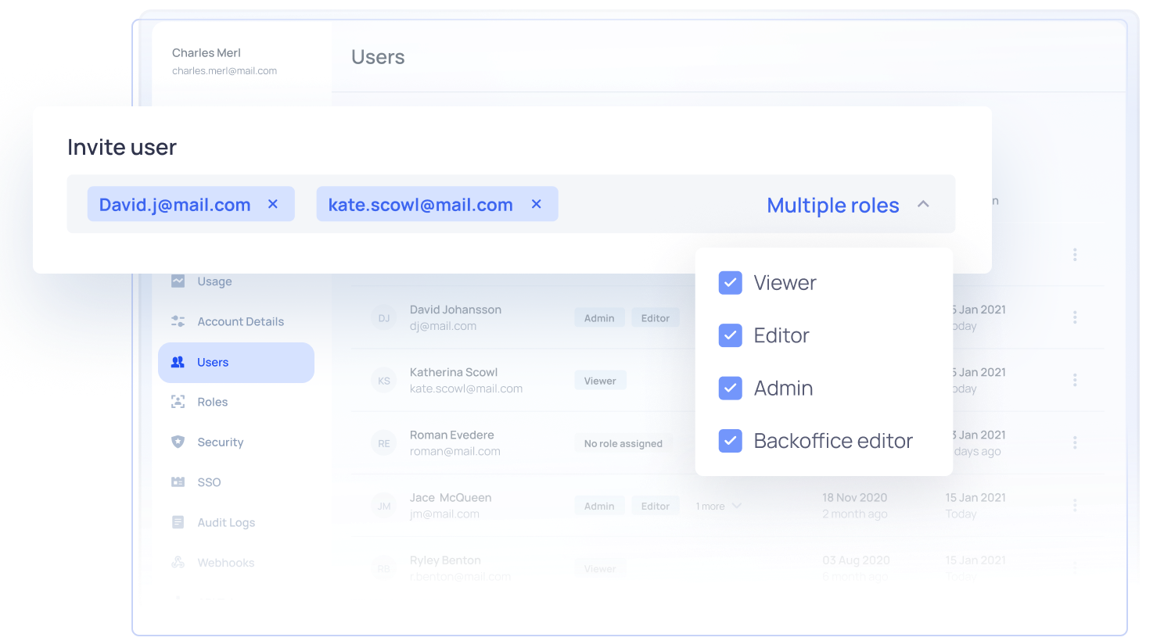Click the SSO icon in sidebar
This screenshot has width=1164, height=641.
tap(178, 482)
